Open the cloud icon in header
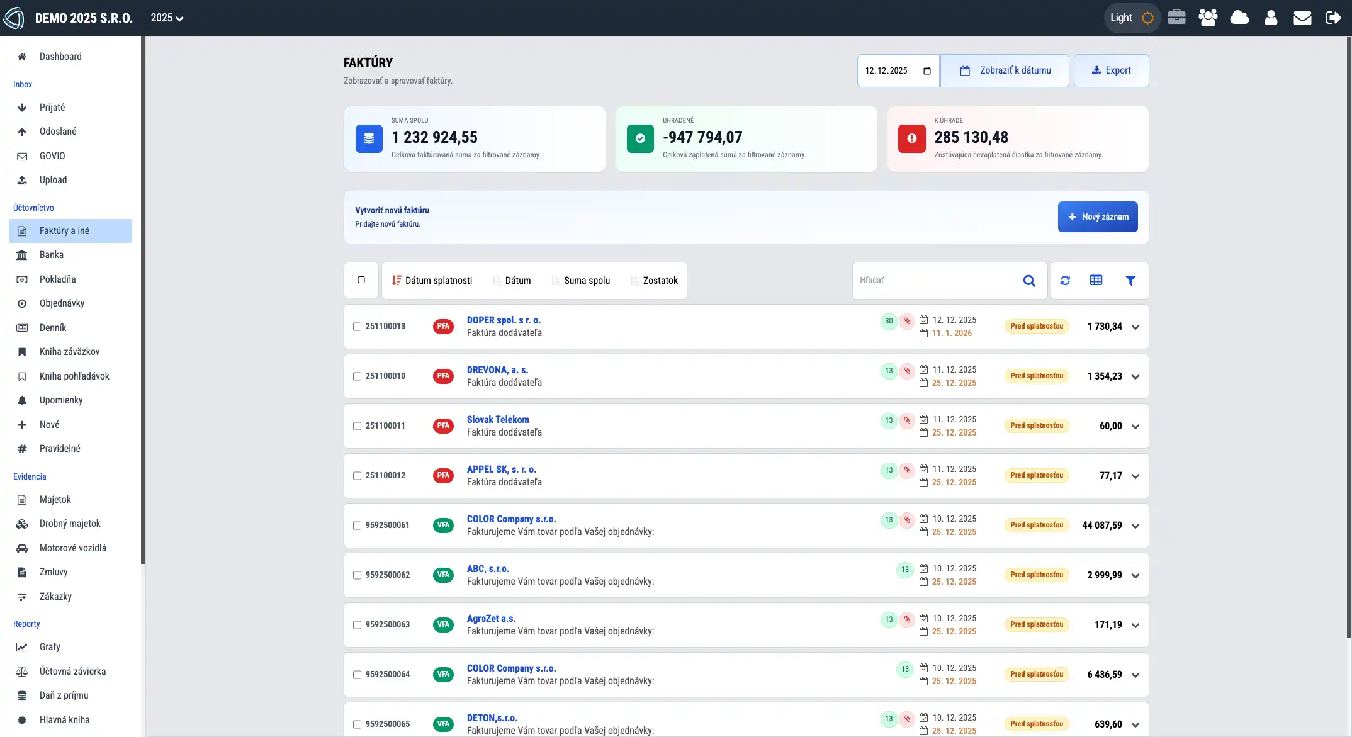The height and width of the screenshot is (737, 1352). tap(1239, 18)
